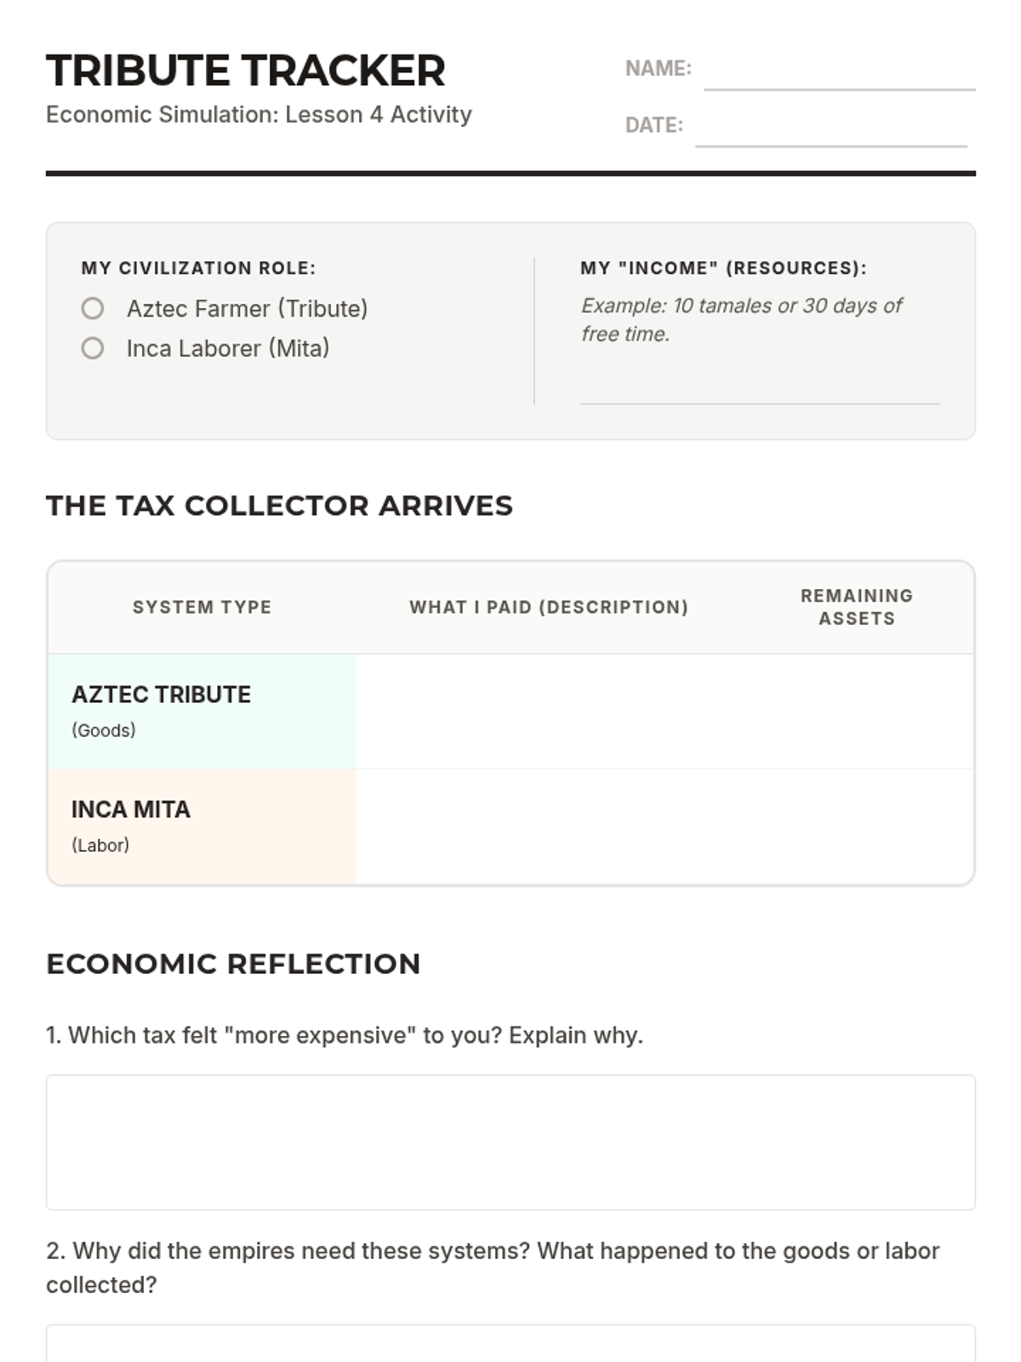This screenshot has height=1362, width=1021.
Task: Click the TRIBUTE TRACKER title
Action: coord(246,71)
